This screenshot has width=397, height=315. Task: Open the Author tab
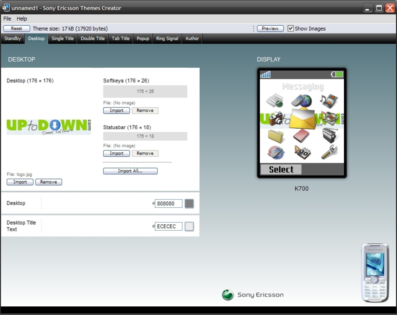[x=192, y=39]
